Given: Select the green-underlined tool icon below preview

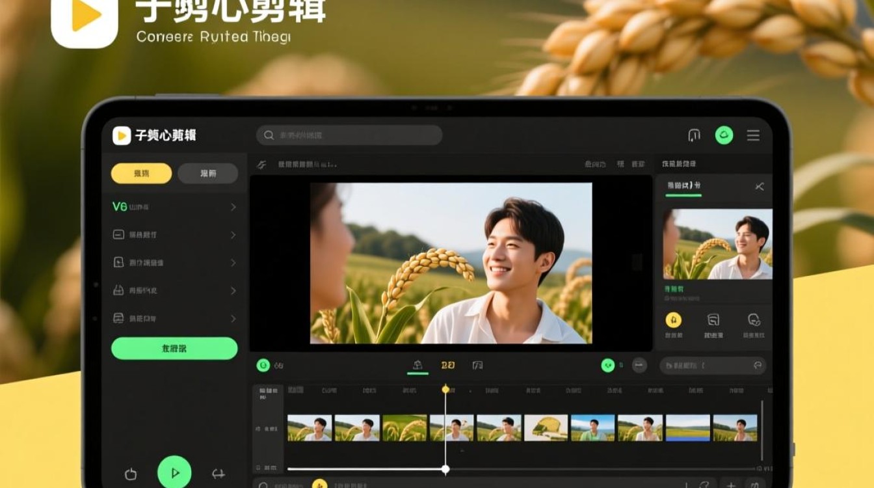Looking at the screenshot, I should pyautogui.click(x=417, y=366).
